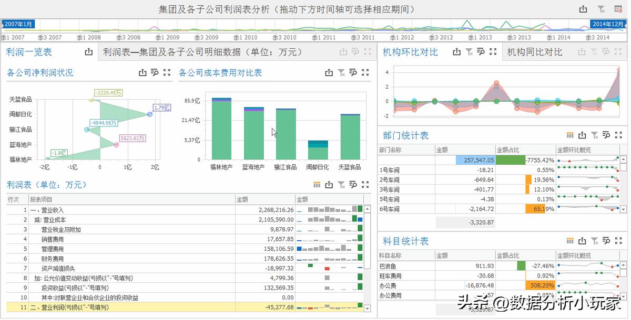Open the report scheduling icon at top right
631x320 pixels.
click(619, 9)
